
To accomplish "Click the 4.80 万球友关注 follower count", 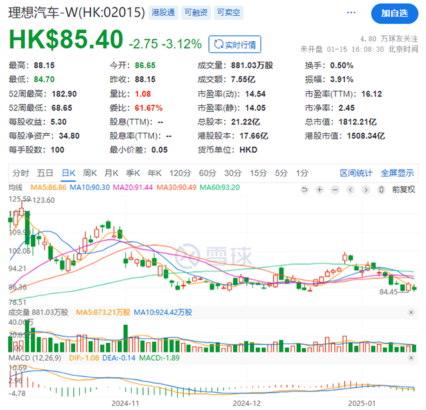I will pyautogui.click(x=389, y=39).
